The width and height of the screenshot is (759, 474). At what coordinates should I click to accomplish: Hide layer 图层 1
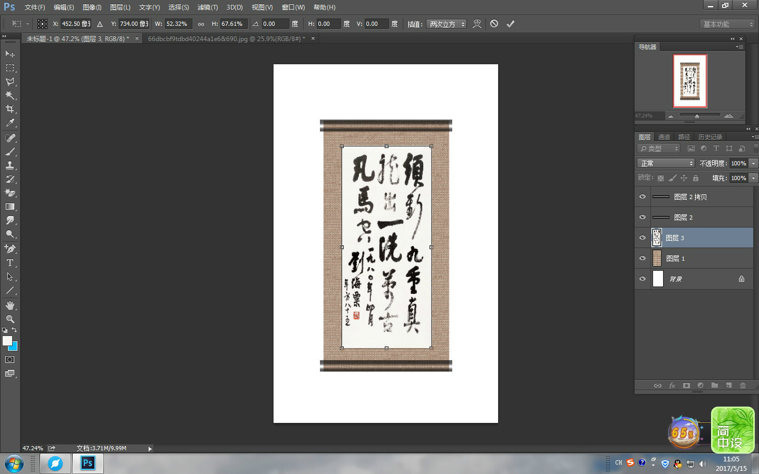pos(643,258)
